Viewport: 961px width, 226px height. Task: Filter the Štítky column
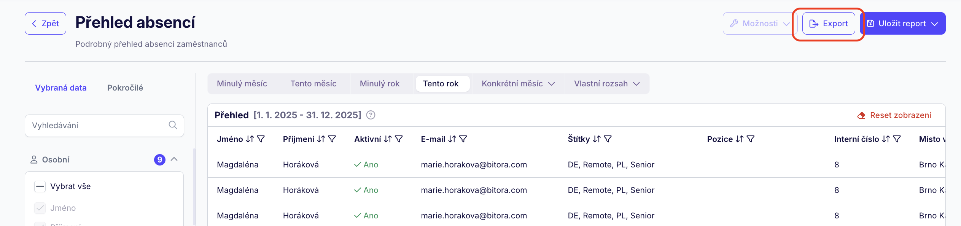pos(608,139)
